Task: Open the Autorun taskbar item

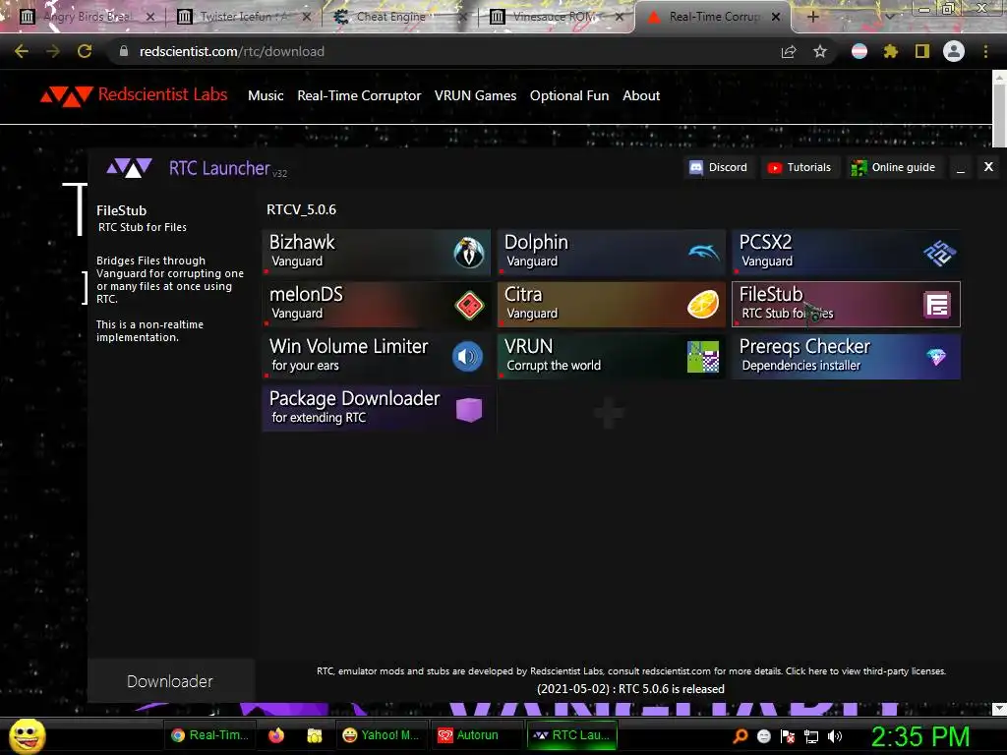Action: (x=477, y=735)
